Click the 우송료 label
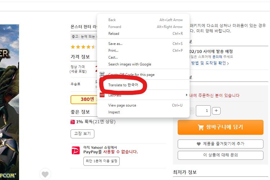Viewport: 270px width, 180px height. [75, 84]
